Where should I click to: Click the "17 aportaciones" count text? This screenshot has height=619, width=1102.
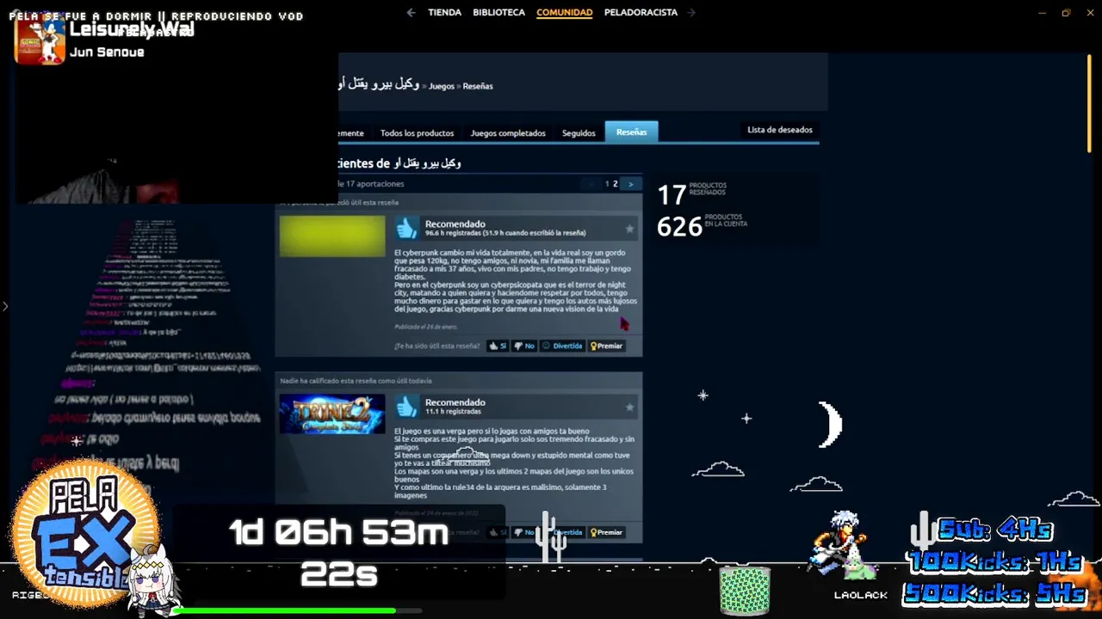(375, 184)
